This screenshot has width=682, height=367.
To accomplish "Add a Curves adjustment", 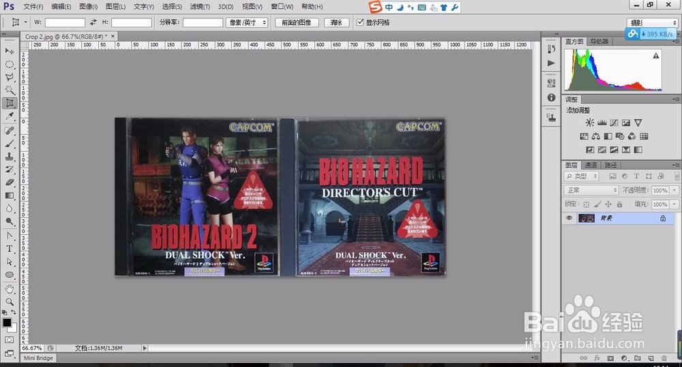I will [614, 123].
